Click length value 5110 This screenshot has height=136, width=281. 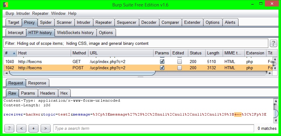tap(212, 62)
